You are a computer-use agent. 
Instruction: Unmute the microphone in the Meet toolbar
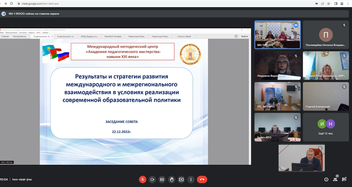(x=143, y=179)
